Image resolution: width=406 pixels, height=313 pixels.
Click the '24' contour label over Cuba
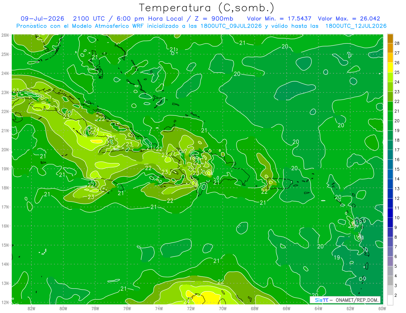tap(96, 129)
